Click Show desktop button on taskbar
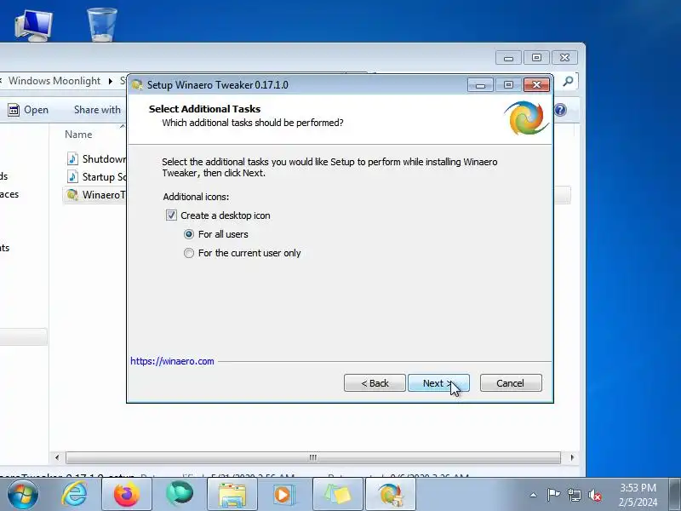681x511 pixels. (675, 494)
